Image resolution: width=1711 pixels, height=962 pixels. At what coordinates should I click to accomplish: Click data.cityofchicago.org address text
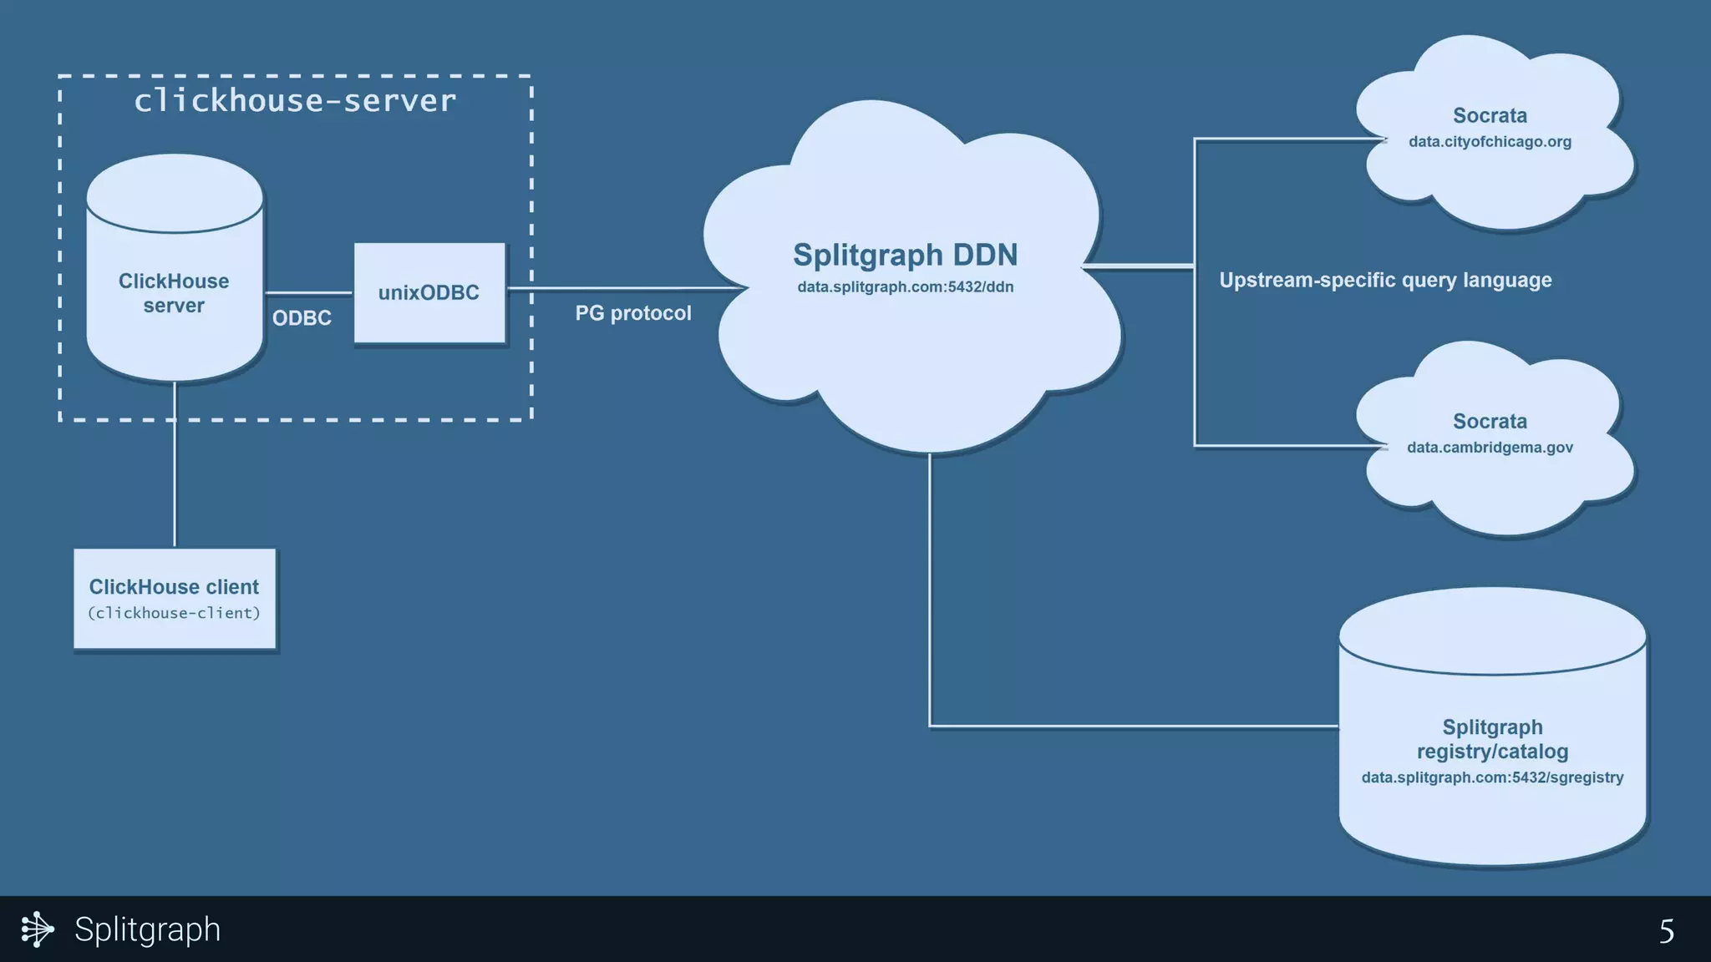coord(1490,142)
